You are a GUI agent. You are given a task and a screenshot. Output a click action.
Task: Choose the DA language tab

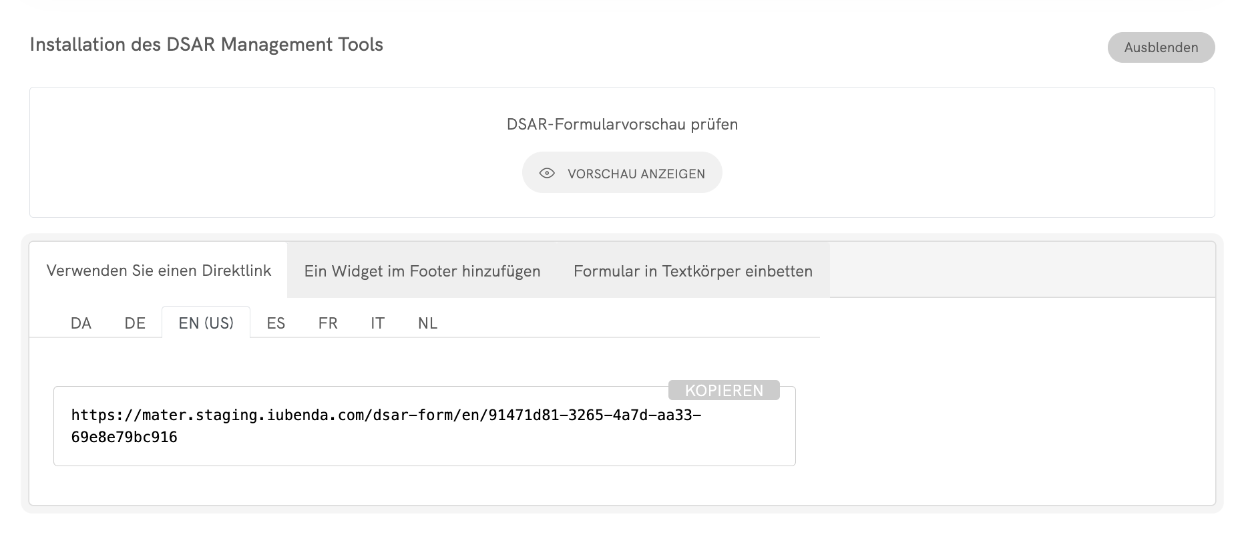click(81, 323)
